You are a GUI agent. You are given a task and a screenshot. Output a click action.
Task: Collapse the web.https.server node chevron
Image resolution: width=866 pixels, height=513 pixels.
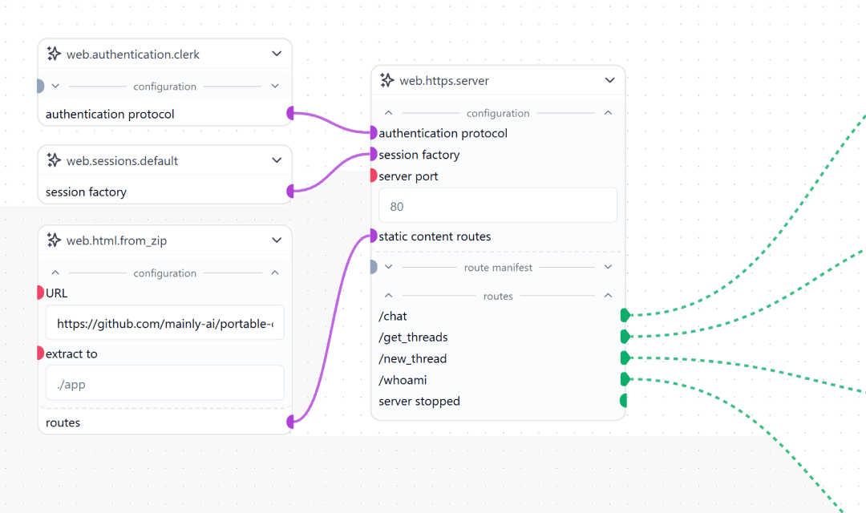coord(609,80)
